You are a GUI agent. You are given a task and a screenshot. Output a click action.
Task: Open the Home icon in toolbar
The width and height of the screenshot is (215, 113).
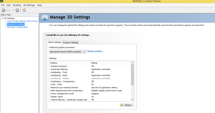tap(24, 10)
